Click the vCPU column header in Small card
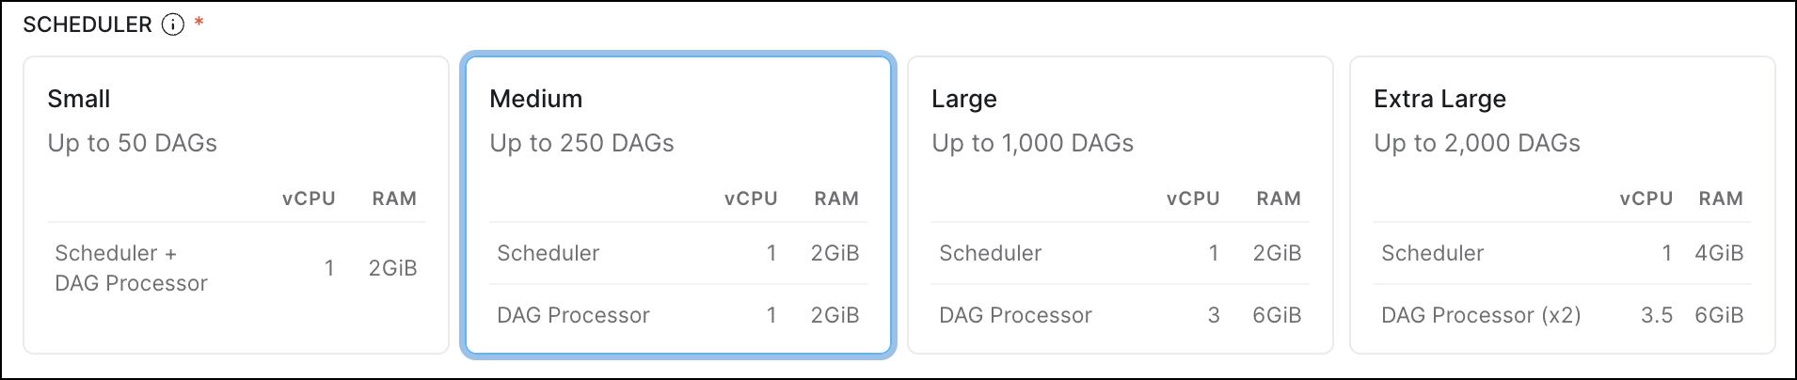 (x=309, y=198)
